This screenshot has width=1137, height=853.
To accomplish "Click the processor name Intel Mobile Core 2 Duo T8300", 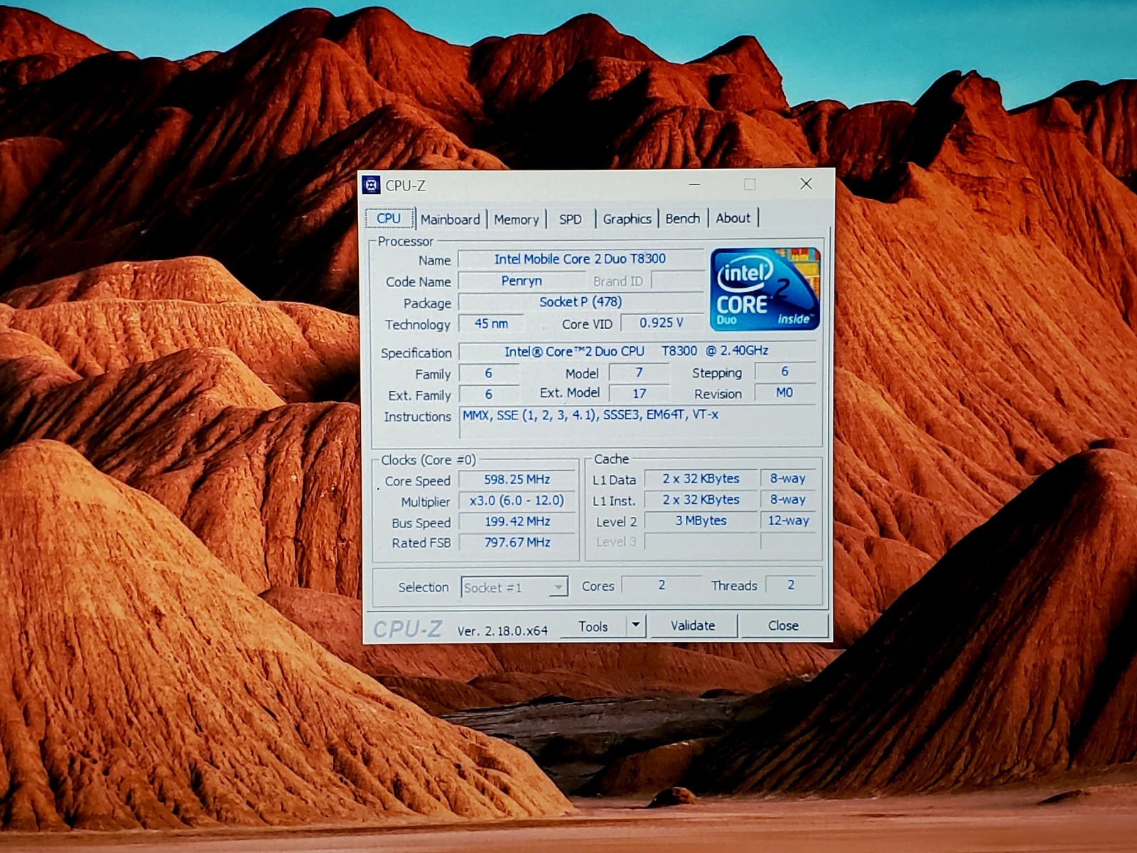I will (x=580, y=259).
